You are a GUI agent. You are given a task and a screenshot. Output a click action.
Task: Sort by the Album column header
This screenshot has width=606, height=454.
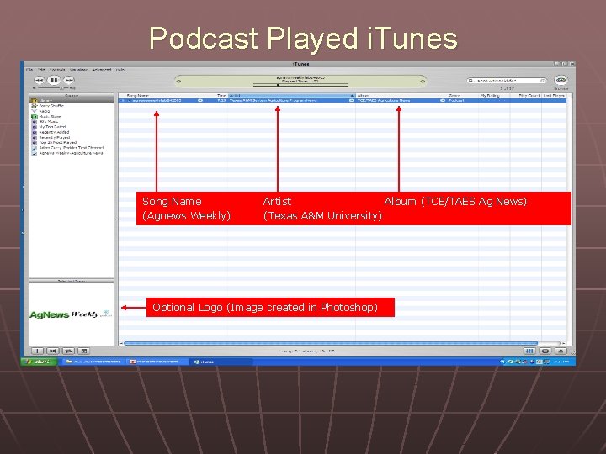[x=401, y=95]
